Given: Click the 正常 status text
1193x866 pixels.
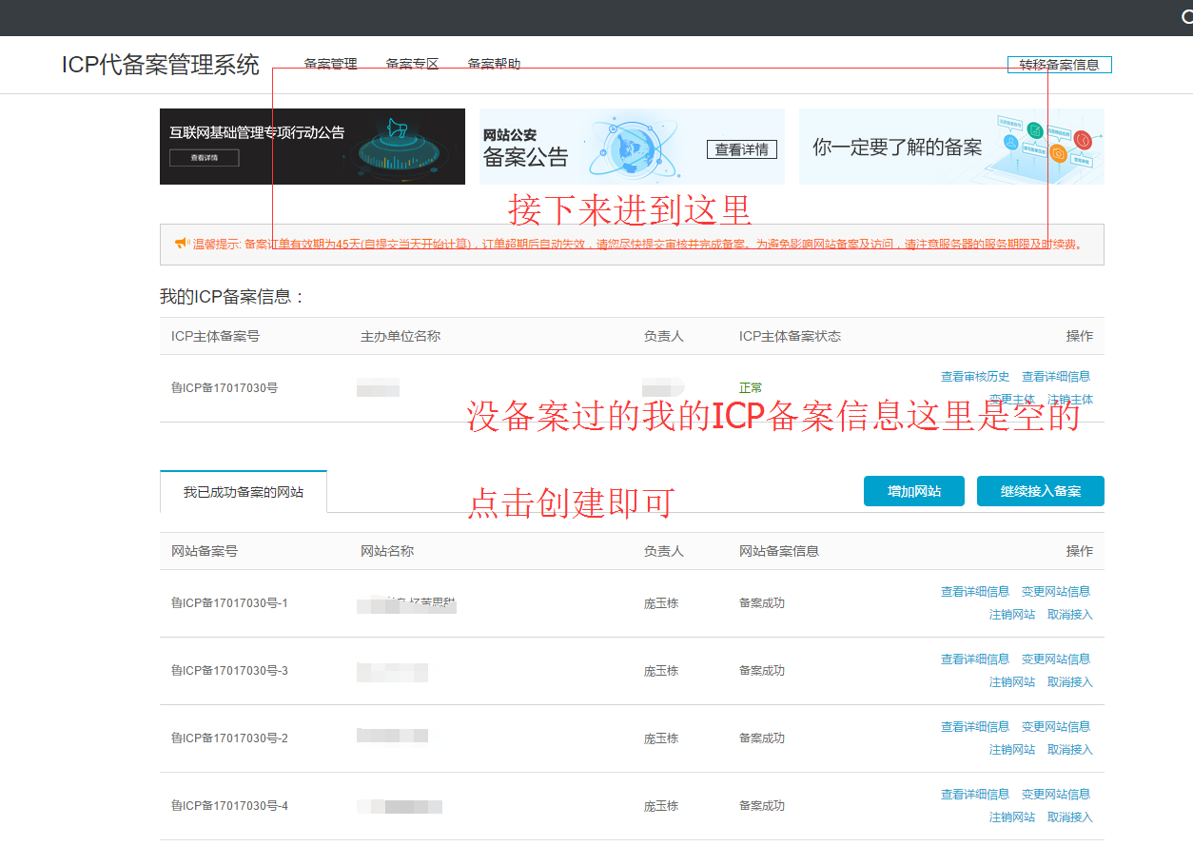Looking at the screenshot, I should pyautogui.click(x=751, y=388).
